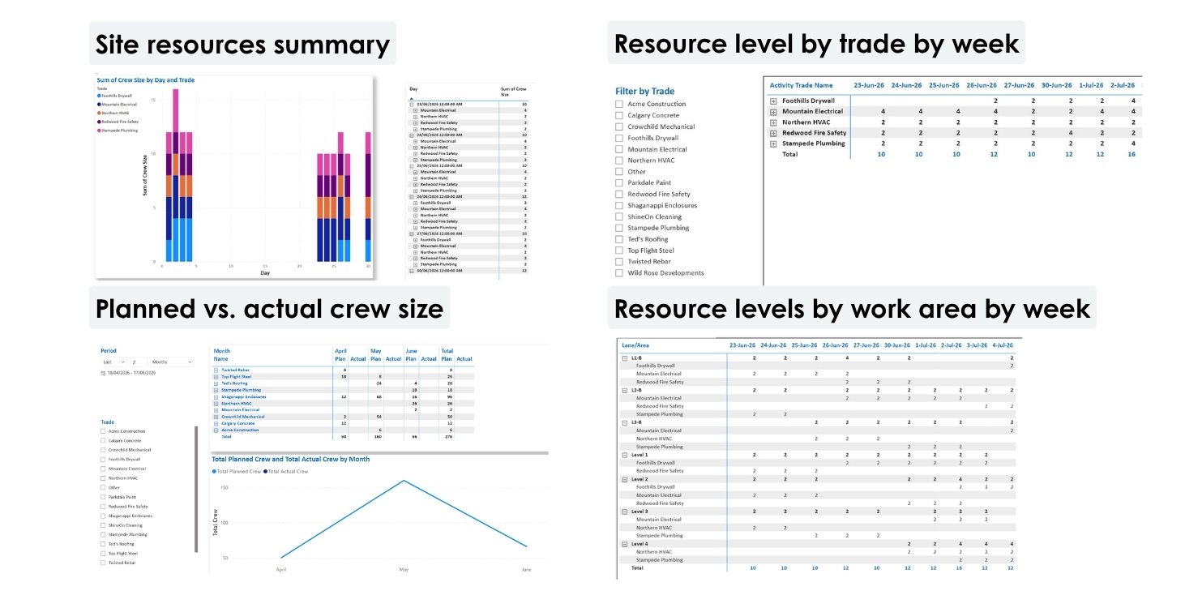Collapse the Level 3 group in work area table
Screen dimensions: 1185x608
(x=625, y=512)
